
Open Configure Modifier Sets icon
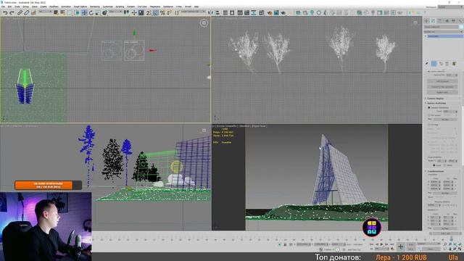(x=454, y=64)
